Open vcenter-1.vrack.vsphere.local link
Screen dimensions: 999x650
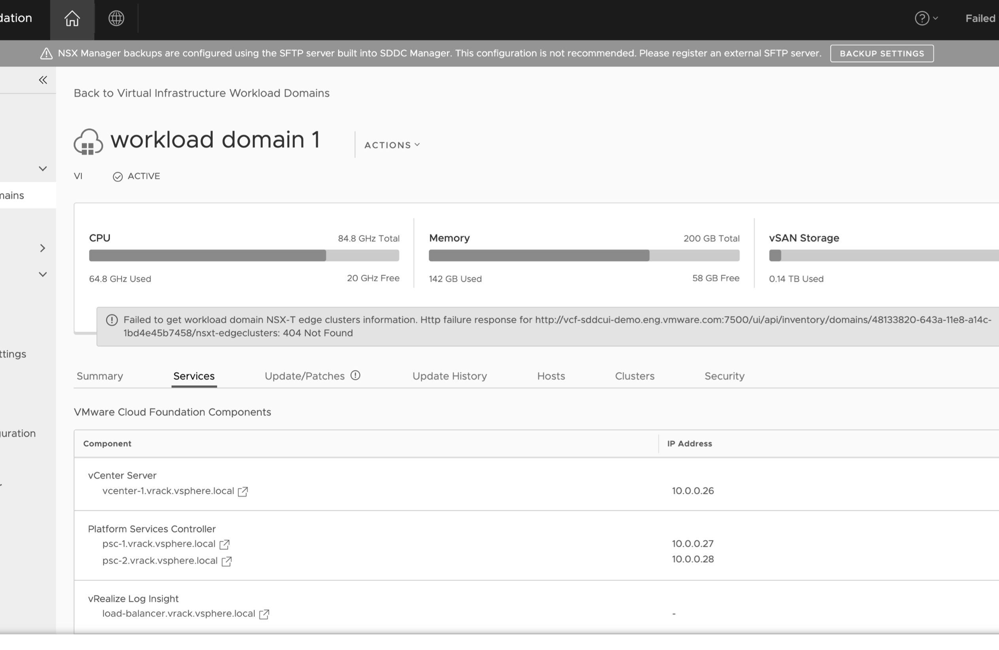168,491
